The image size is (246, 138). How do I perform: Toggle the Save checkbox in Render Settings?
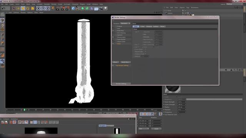[x=113, y=29]
